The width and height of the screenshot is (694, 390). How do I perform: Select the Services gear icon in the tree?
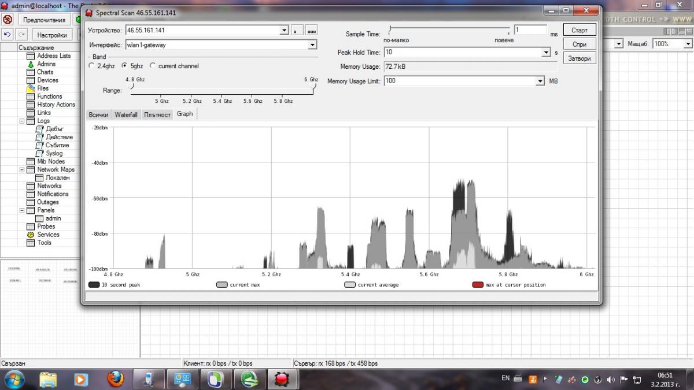[31, 235]
